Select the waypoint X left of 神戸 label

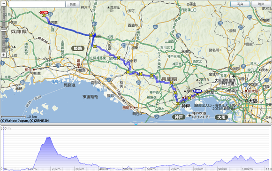click(x=178, y=104)
